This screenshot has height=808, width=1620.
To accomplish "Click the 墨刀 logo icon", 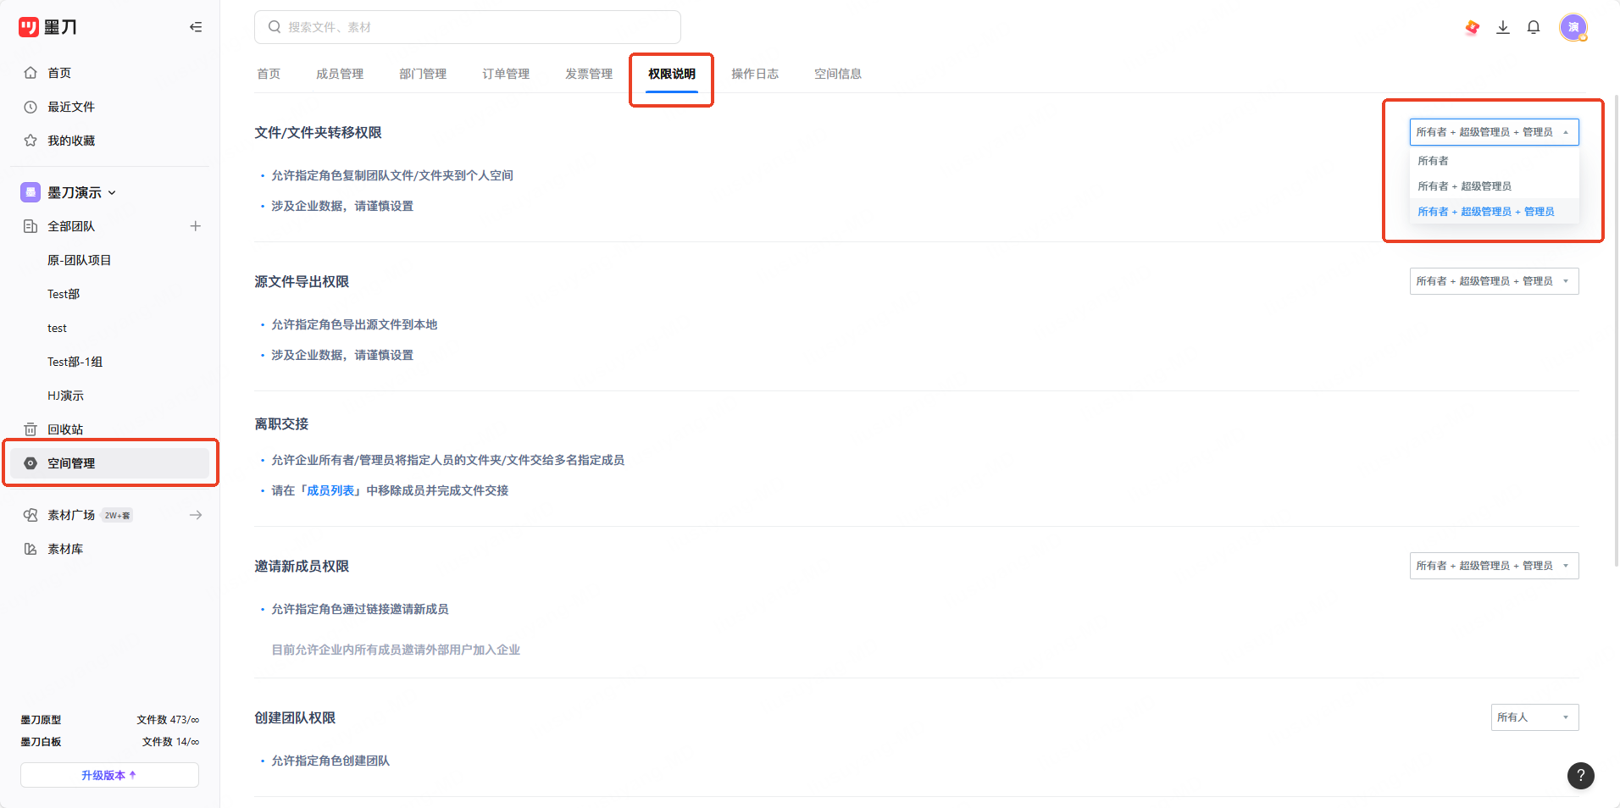I will coord(29,27).
